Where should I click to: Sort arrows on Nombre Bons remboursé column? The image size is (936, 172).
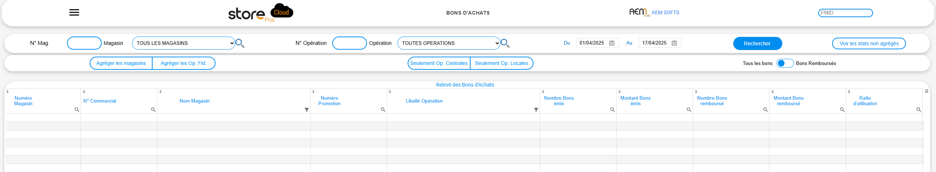point(696,92)
